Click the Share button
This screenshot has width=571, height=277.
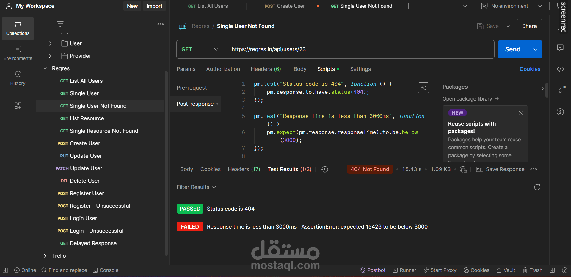coord(529,26)
